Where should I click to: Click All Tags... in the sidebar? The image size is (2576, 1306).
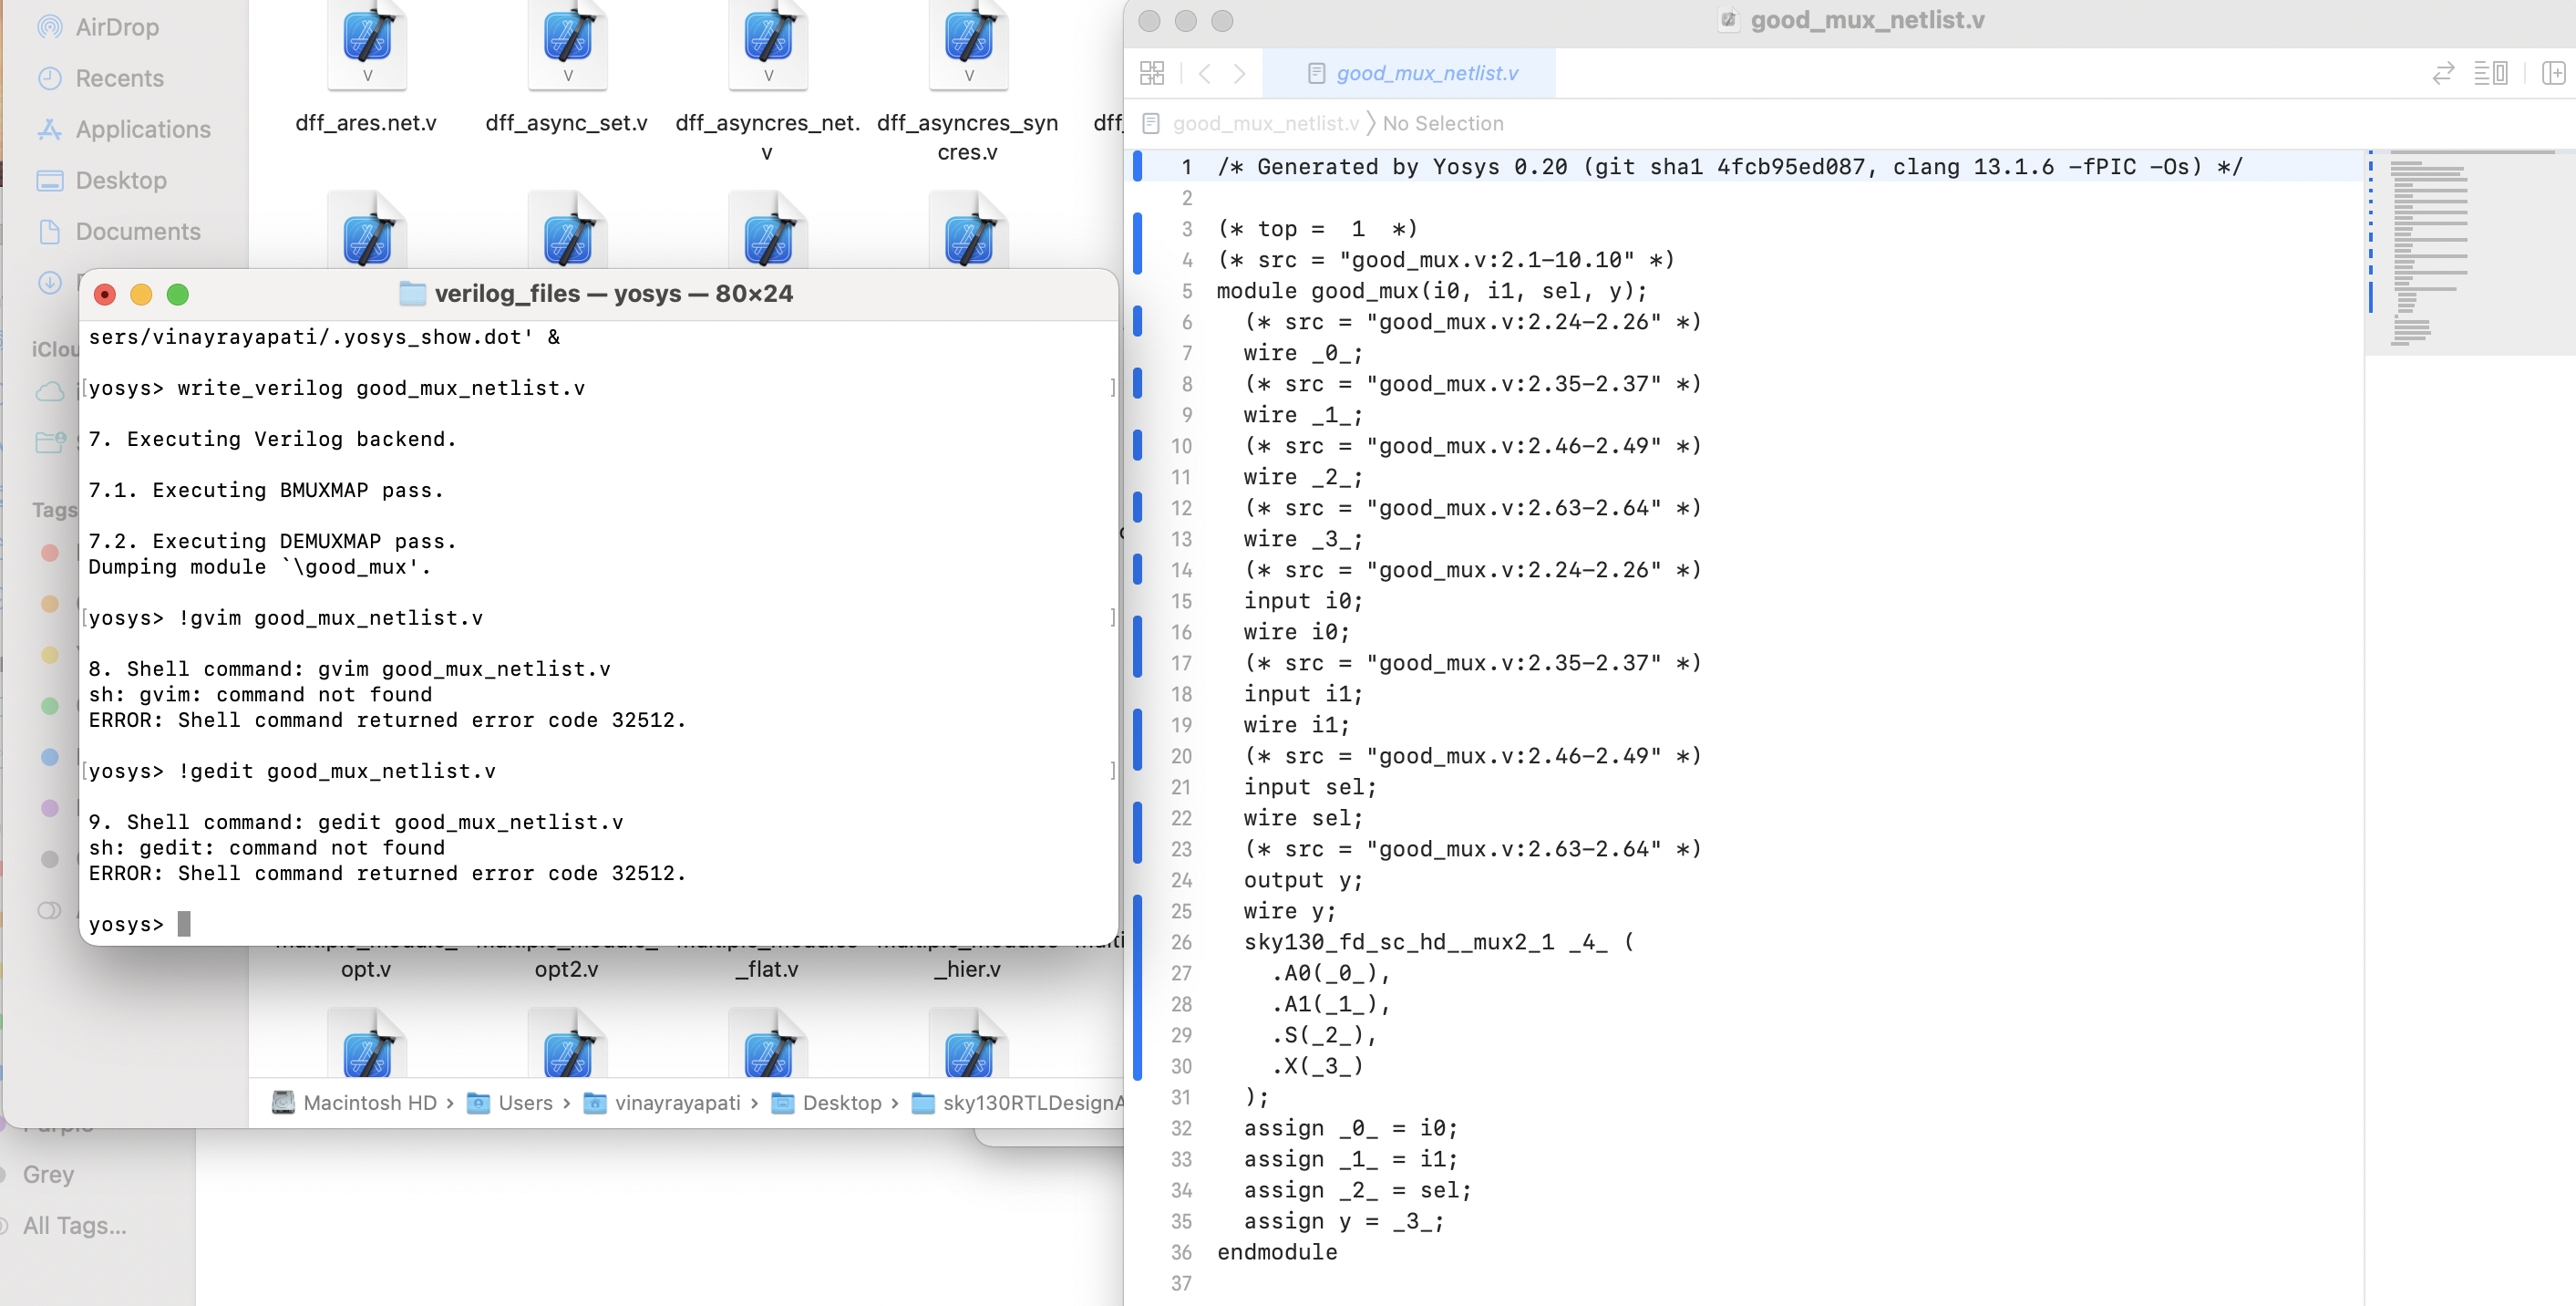point(75,1225)
